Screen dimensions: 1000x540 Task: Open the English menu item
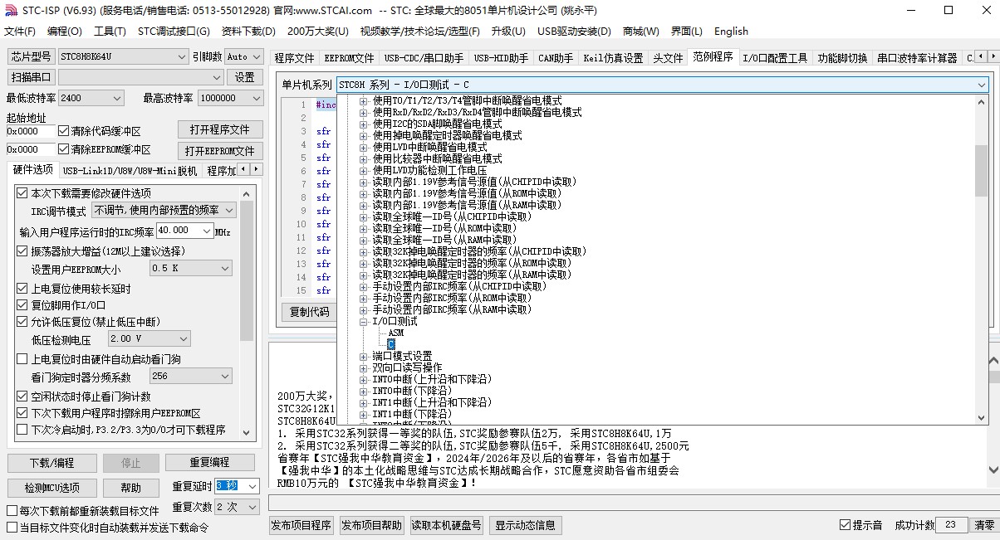tap(731, 32)
